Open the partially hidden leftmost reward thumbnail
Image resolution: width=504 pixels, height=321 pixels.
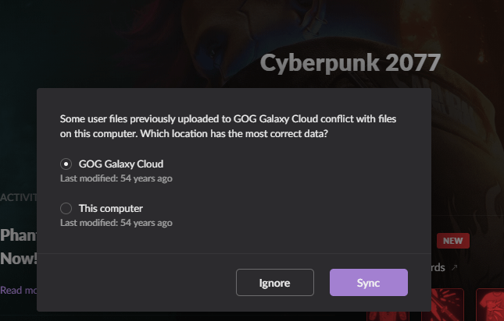tap(388, 316)
